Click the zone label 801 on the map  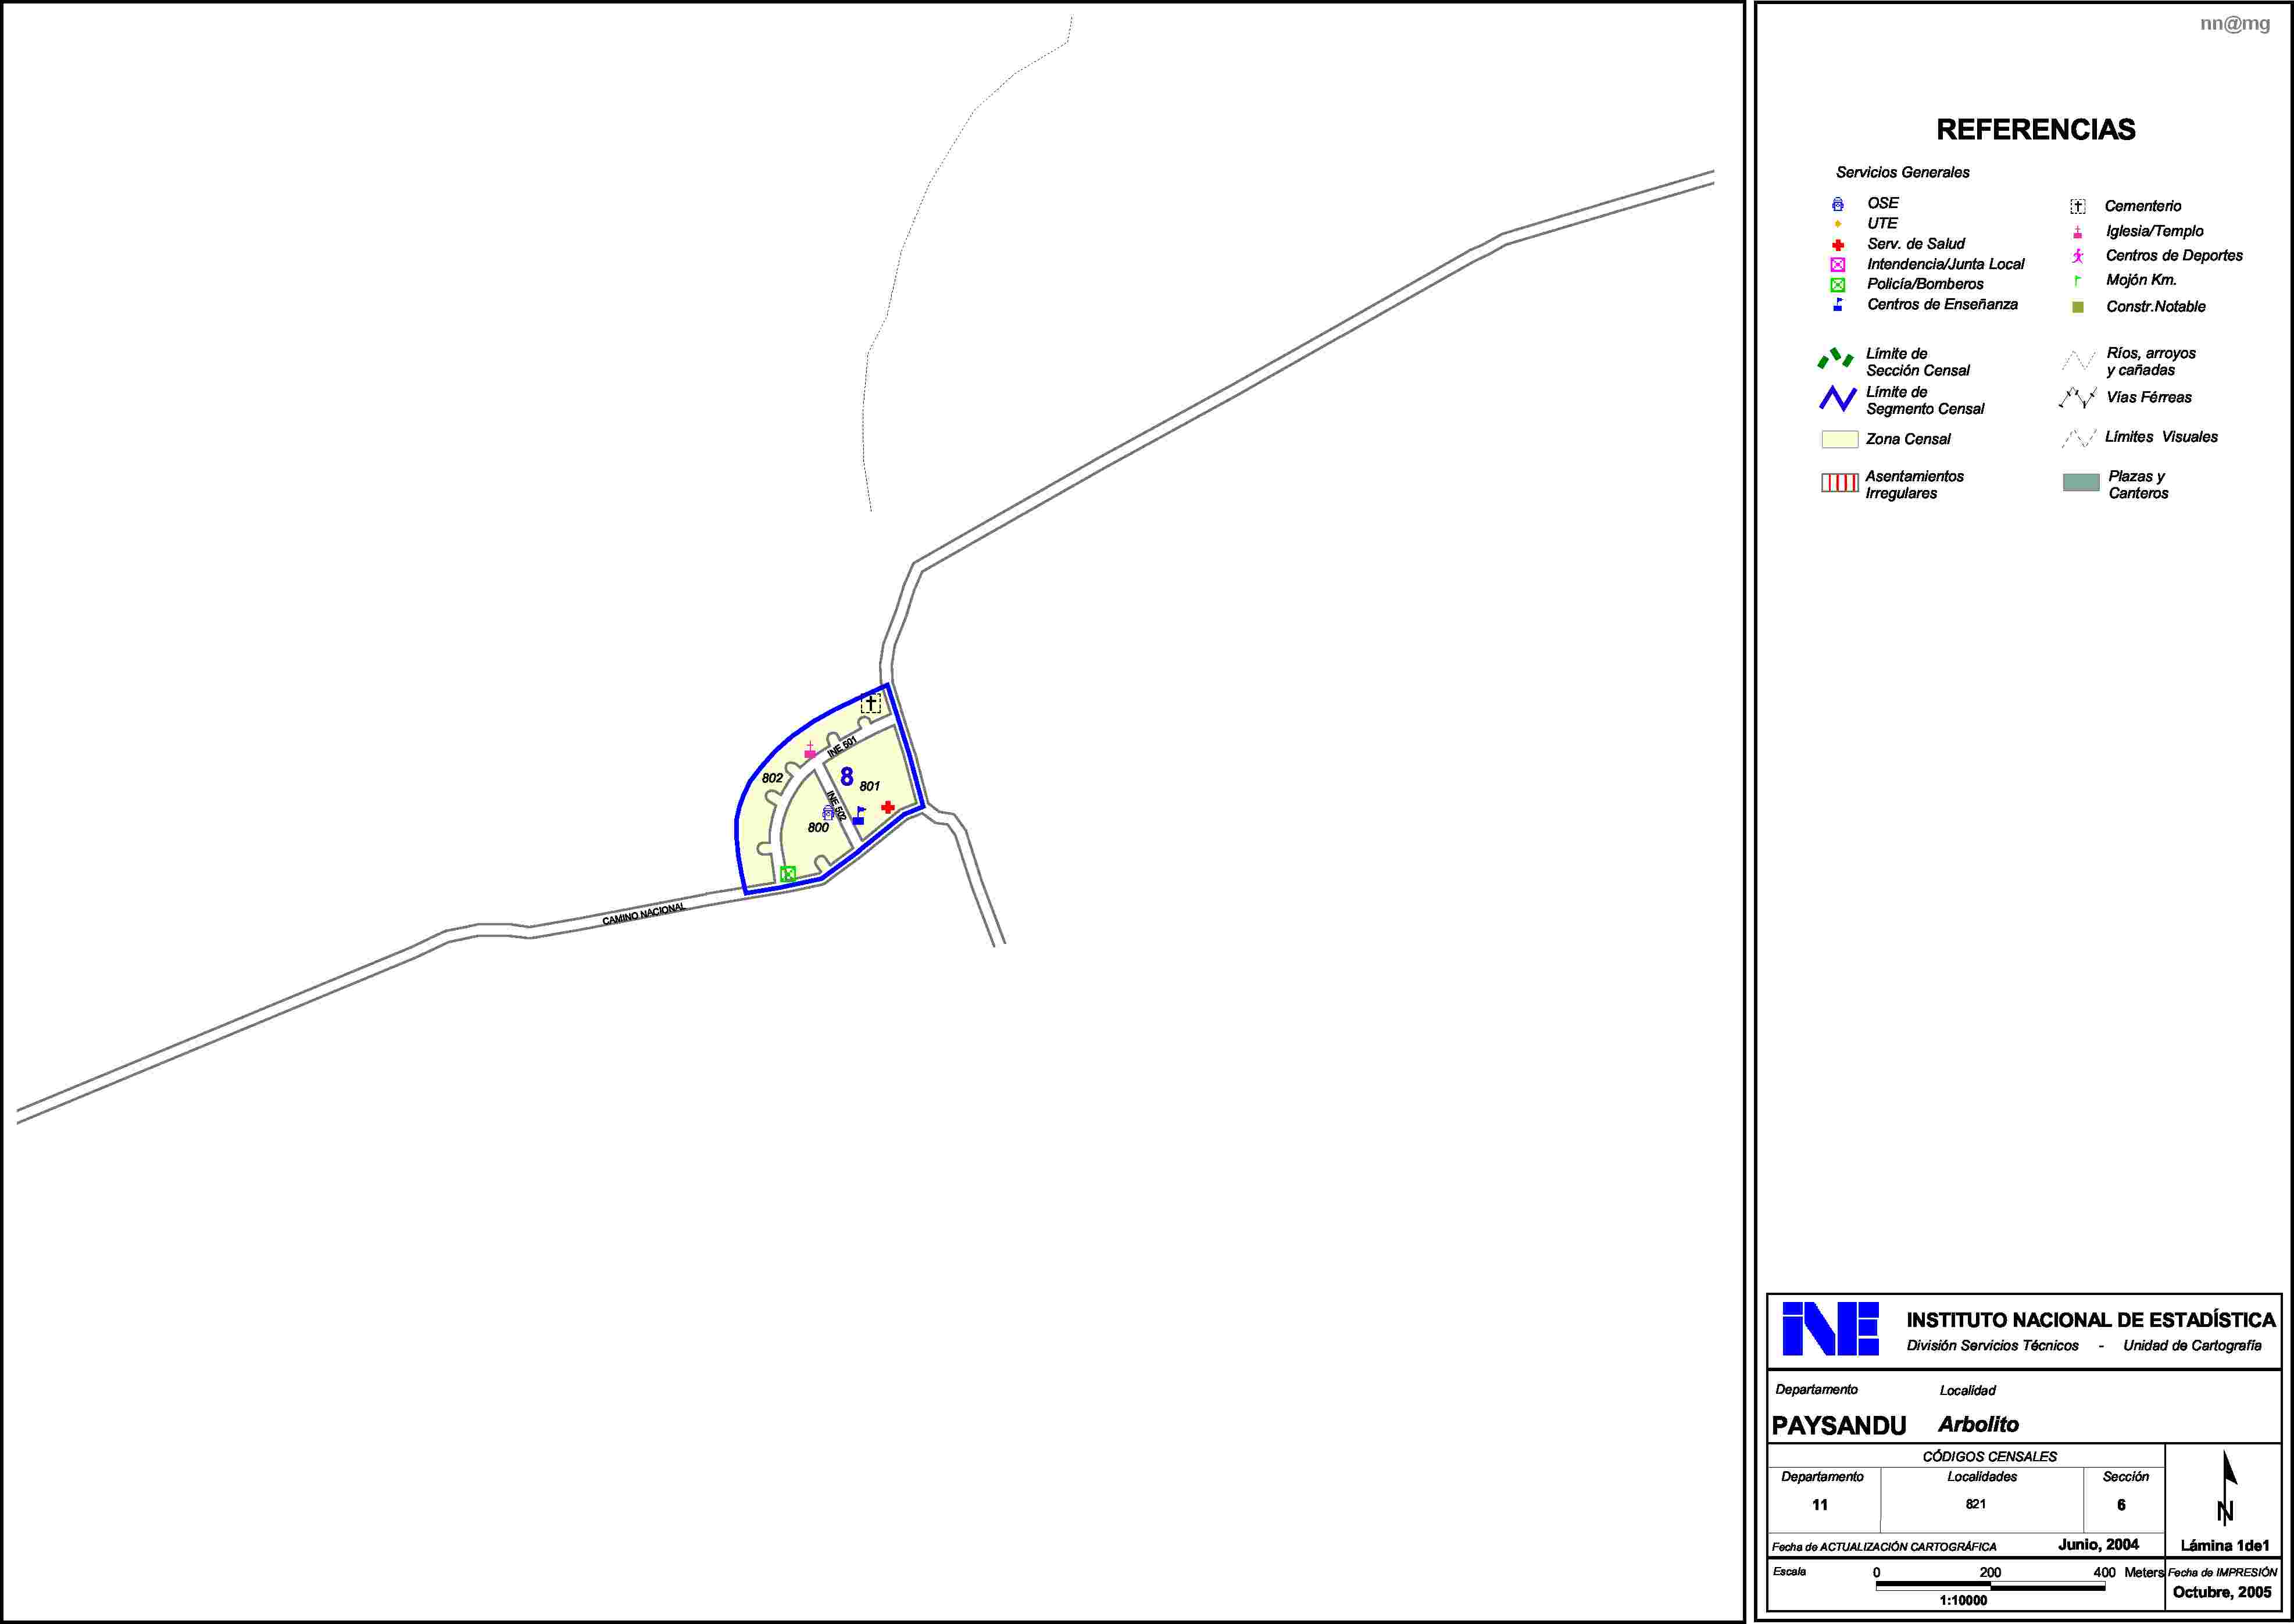[870, 786]
